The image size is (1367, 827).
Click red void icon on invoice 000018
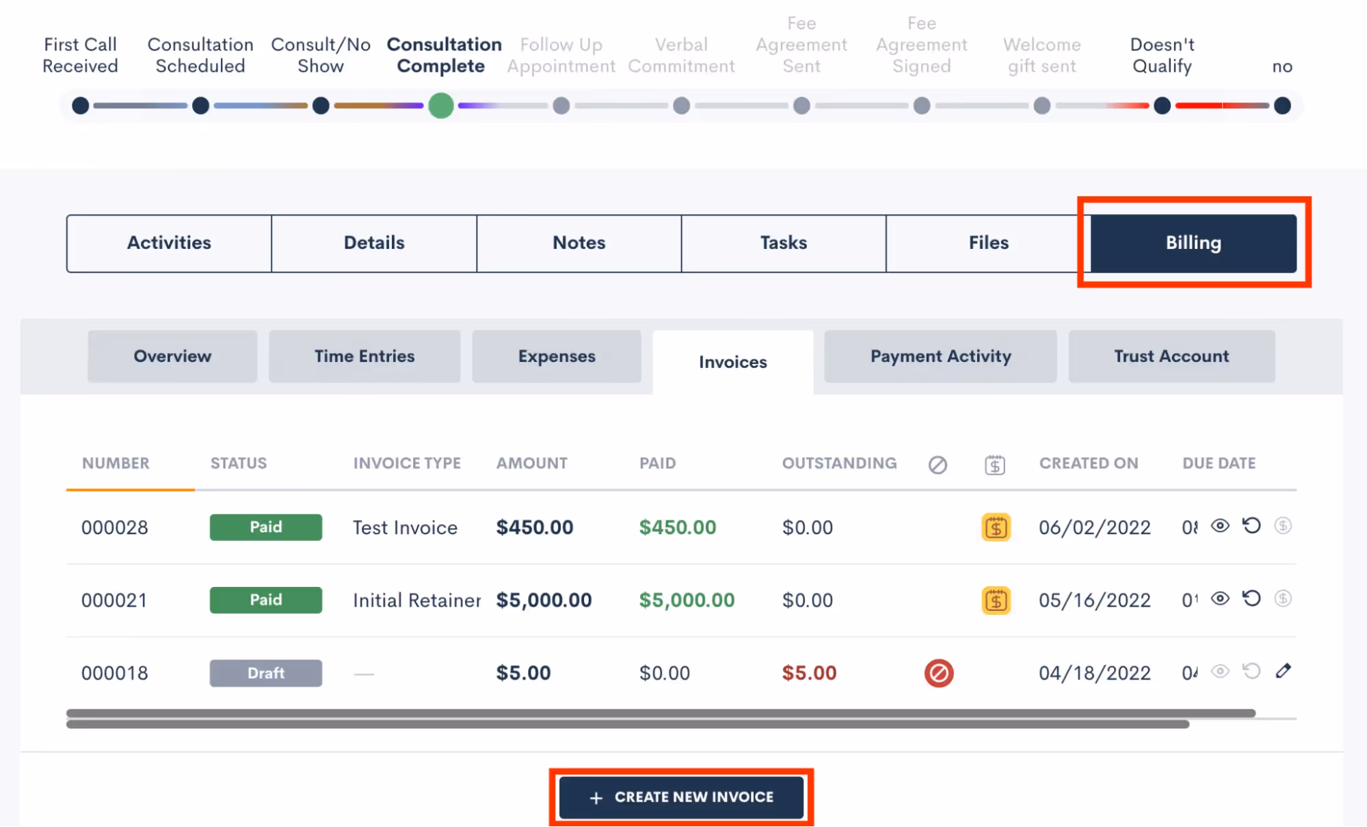click(x=938, y=673)
